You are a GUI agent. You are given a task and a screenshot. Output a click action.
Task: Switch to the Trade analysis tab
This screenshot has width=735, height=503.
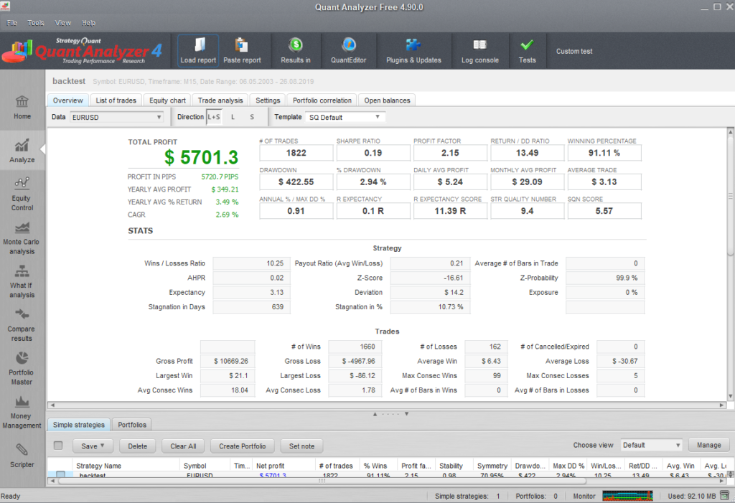pos(220,100)
